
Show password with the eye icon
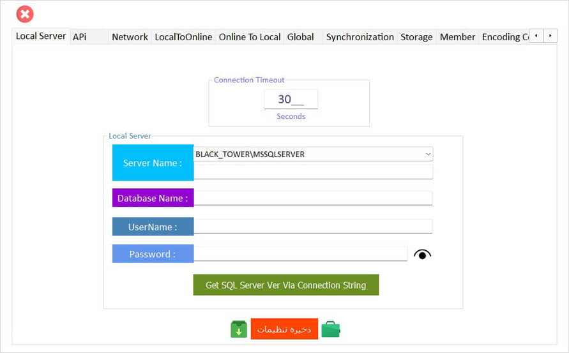coord(422,254)
